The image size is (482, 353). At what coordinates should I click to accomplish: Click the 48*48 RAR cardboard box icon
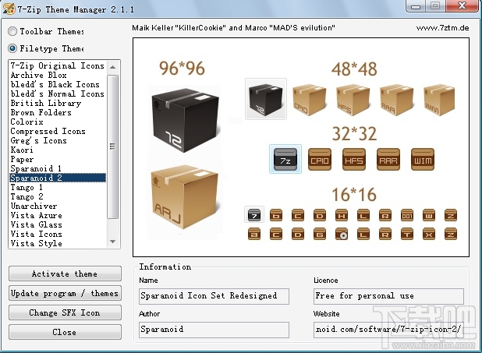(x=396, y=99)
